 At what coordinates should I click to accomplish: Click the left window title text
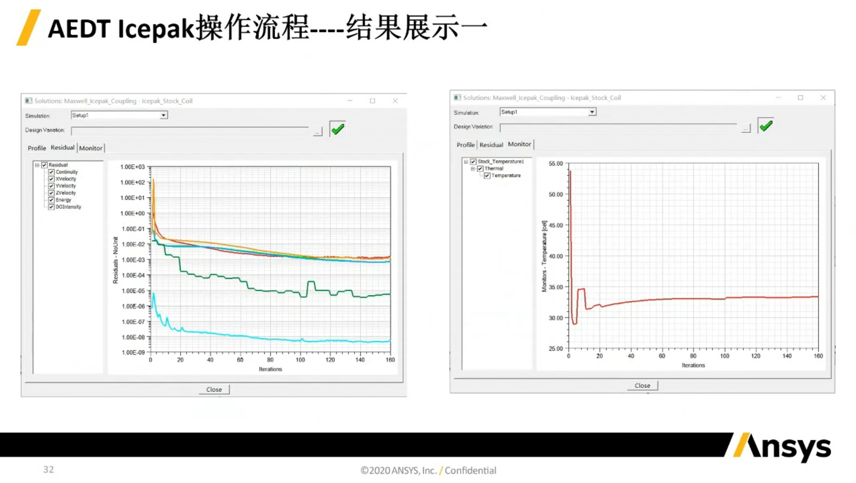pyautogui.click(x=114, y=101)
